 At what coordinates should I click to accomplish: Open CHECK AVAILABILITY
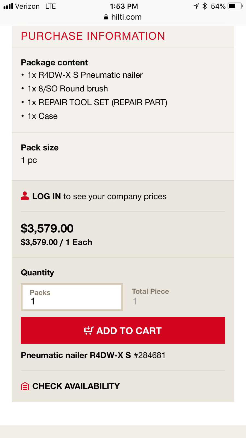(x=76, y=386)
